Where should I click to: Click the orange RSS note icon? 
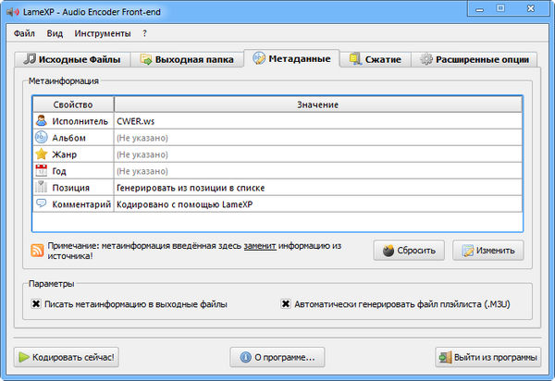[37, 251]
